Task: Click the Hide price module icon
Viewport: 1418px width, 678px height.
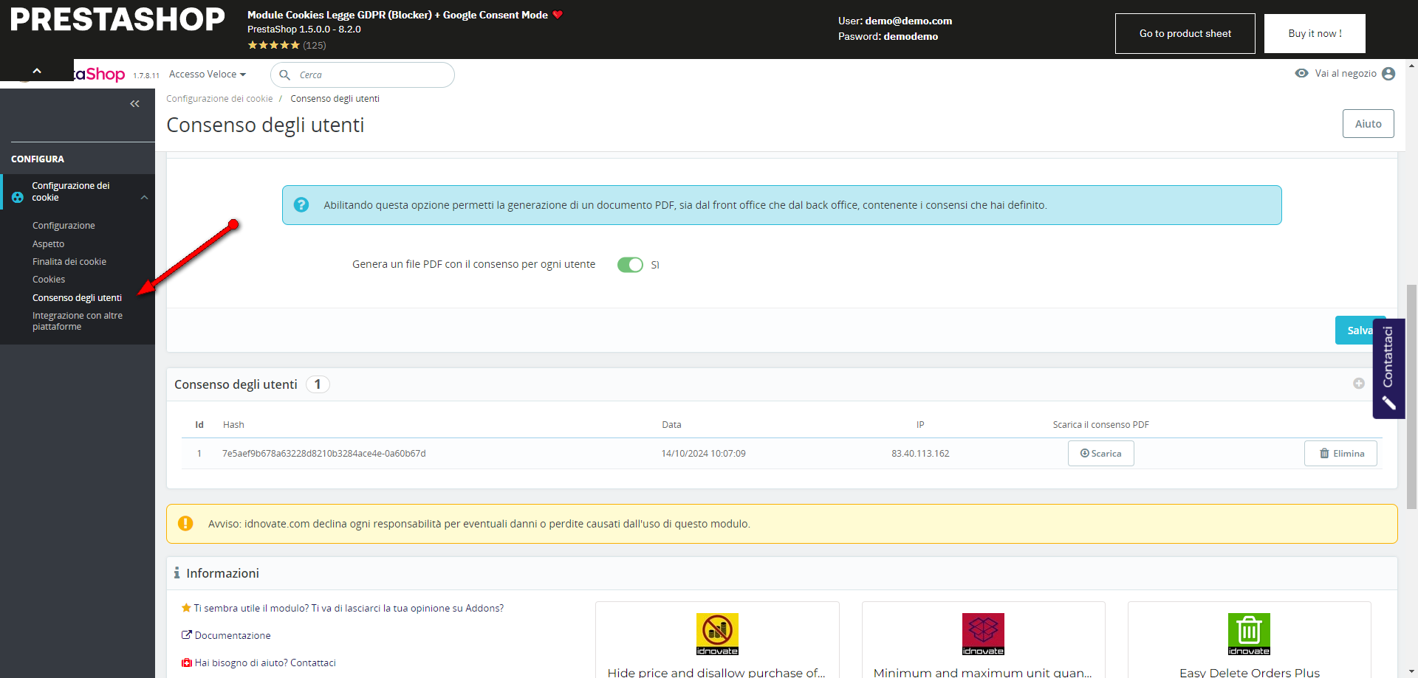Action: click(x=716, y=634)
